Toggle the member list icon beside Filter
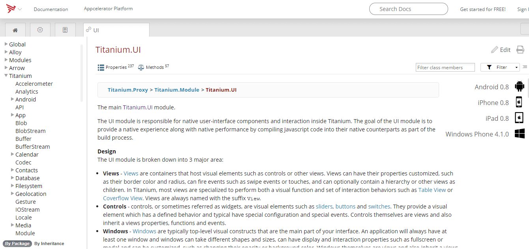 [525, 67]
